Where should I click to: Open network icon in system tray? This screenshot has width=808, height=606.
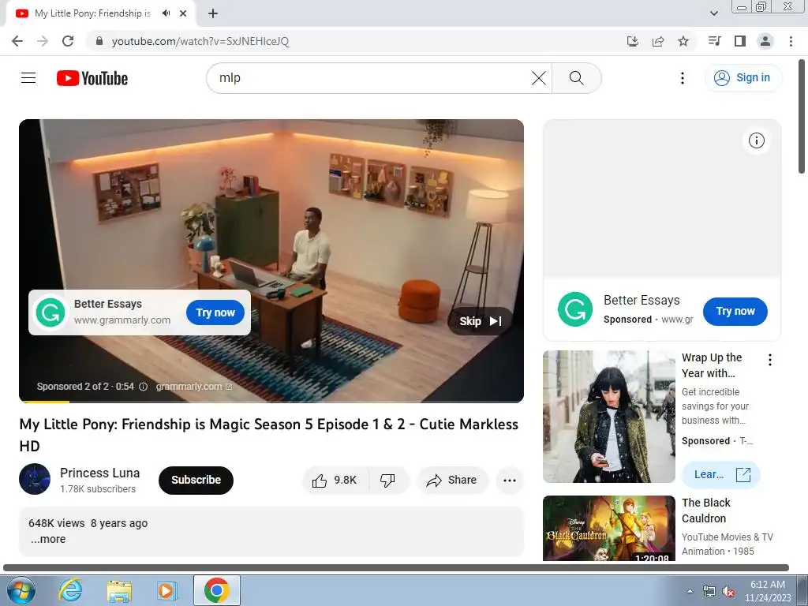click(709, 592)
